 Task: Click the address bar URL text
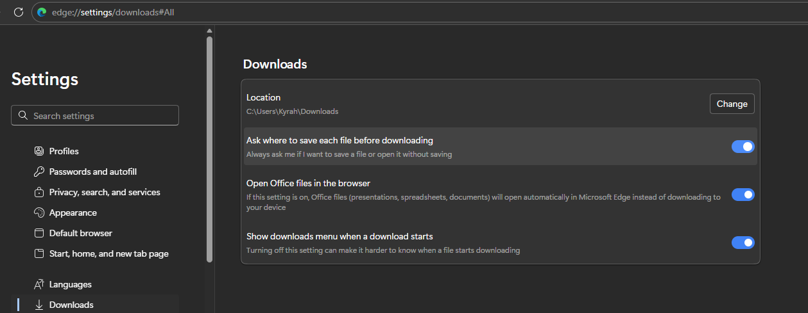(113, 12)
